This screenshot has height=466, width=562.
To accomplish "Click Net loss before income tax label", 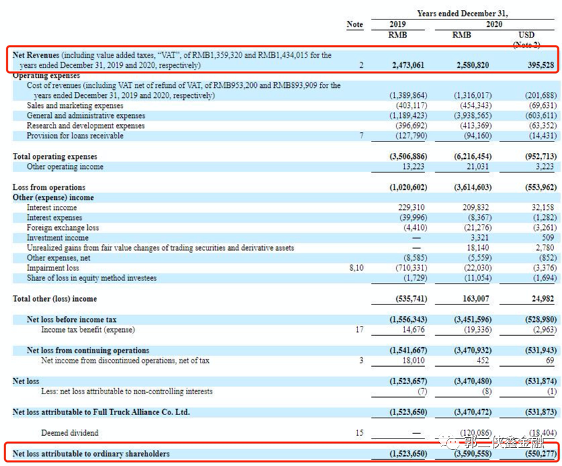I will click(x=71, y=320).
